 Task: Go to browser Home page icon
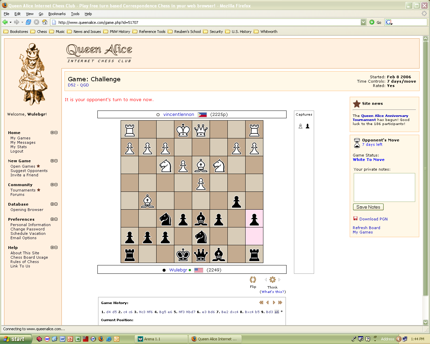(45, 22)
